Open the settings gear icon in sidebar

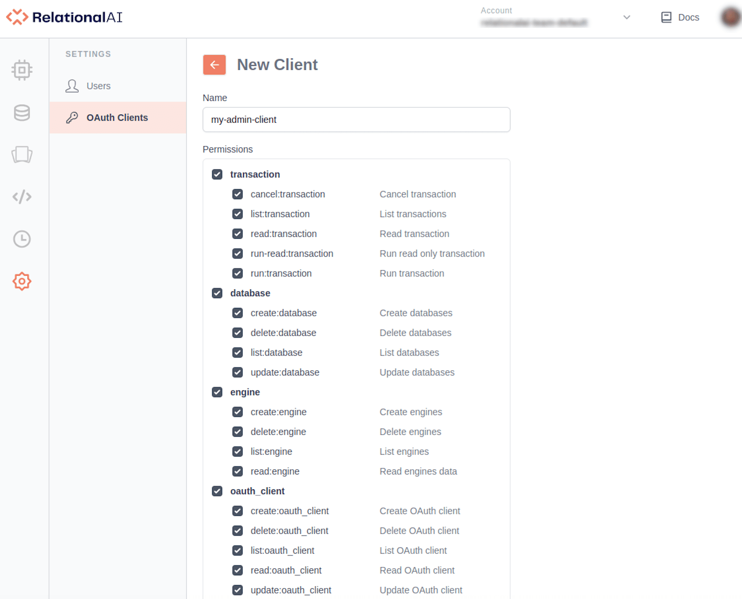(x=22, y=282)
